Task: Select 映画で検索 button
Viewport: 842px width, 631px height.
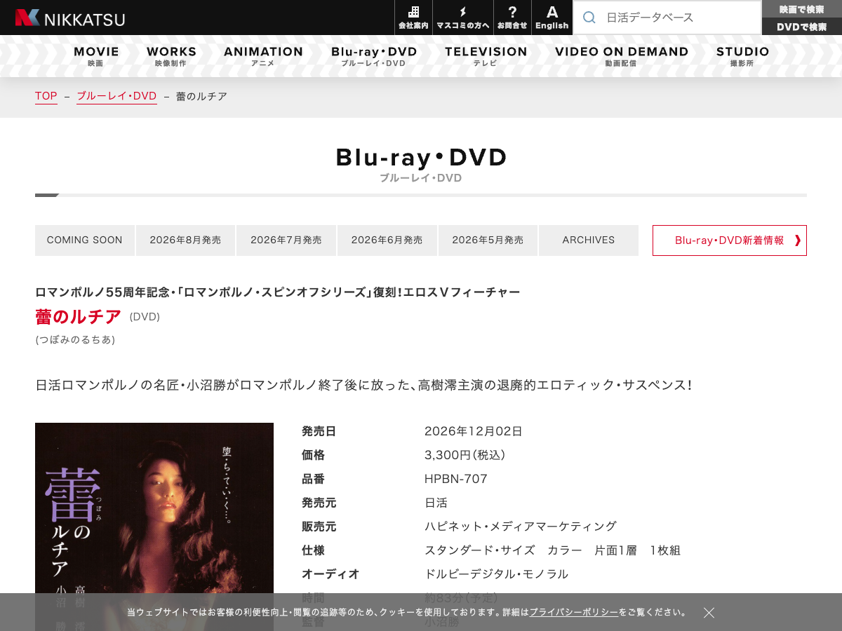Action: (802, 9)
